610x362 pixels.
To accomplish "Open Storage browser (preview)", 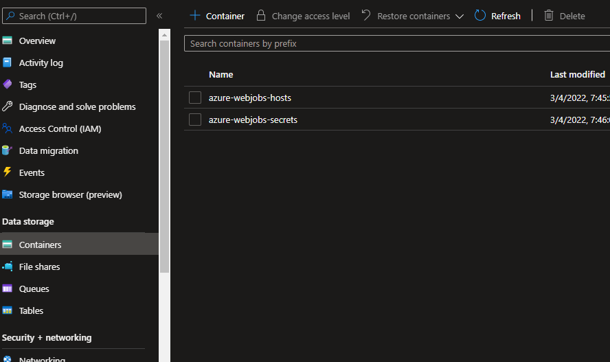I will click(x=71, y=195).
